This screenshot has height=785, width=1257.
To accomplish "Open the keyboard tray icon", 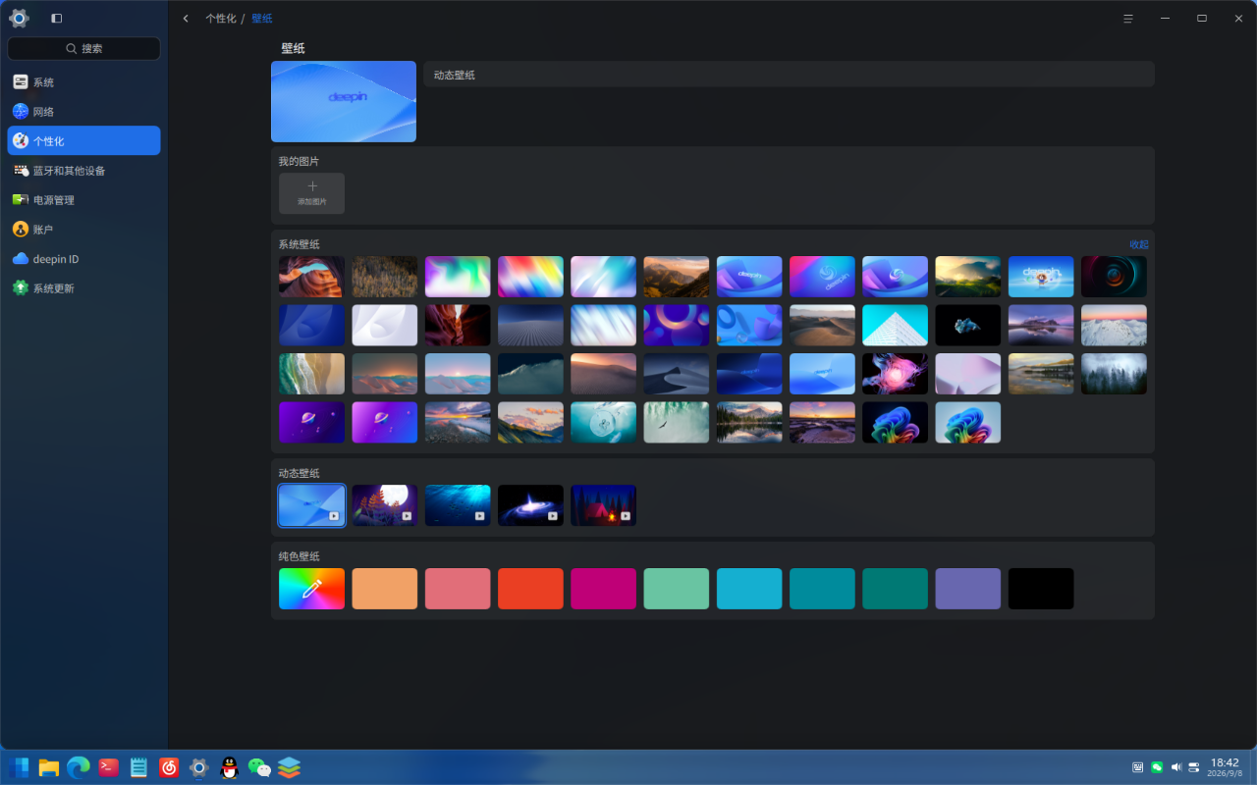I will (x=1137, y=767).
